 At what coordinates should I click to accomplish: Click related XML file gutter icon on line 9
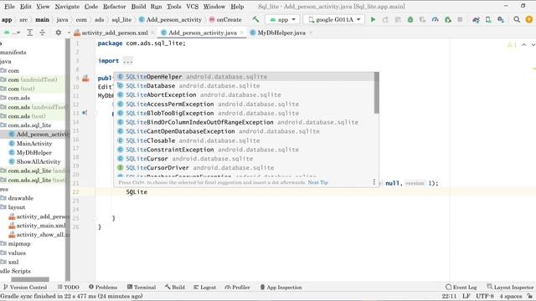[x=85, y=79]
